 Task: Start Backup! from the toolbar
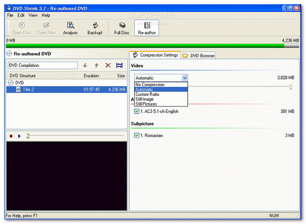(x=95, y=28)
